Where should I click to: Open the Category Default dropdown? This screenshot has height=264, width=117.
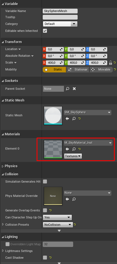(x=60, y=24)
